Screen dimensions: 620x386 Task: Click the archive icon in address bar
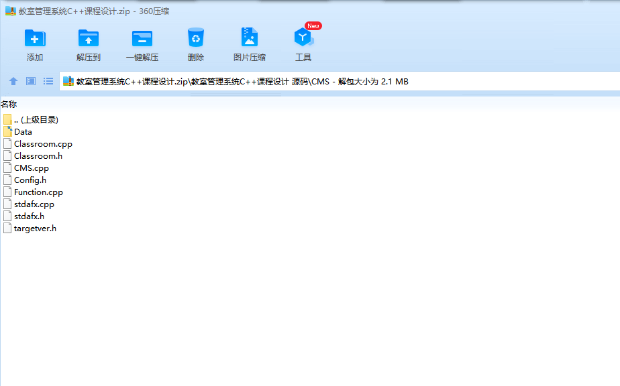pos(68,81)
